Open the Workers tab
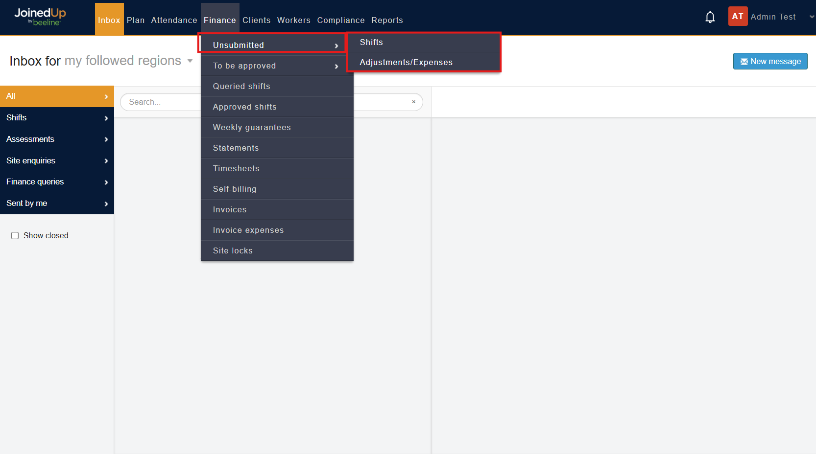 pos(294,20)
